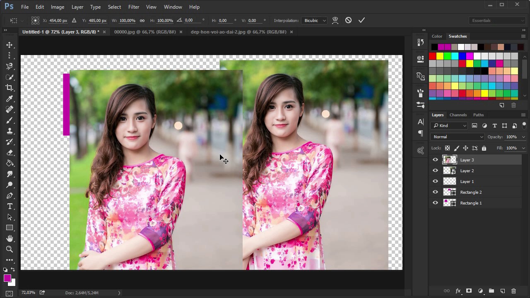Screen dimensions: 530x298
Task: Select the Eyedropper tool
Action: tap(9, 99)
